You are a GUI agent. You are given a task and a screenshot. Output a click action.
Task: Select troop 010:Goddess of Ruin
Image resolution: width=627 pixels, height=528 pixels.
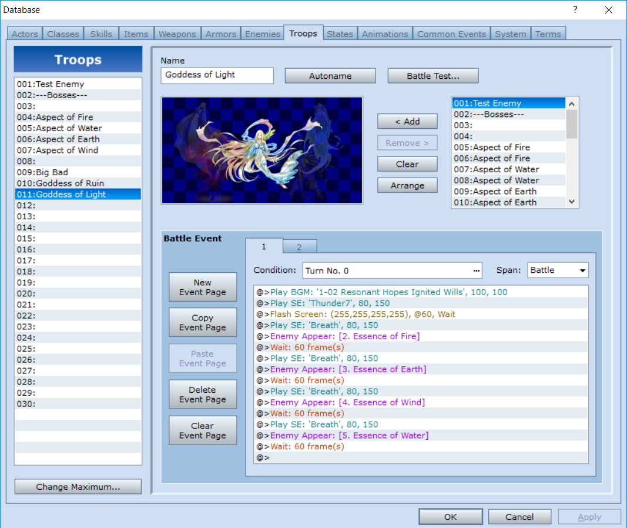(78, 183)
